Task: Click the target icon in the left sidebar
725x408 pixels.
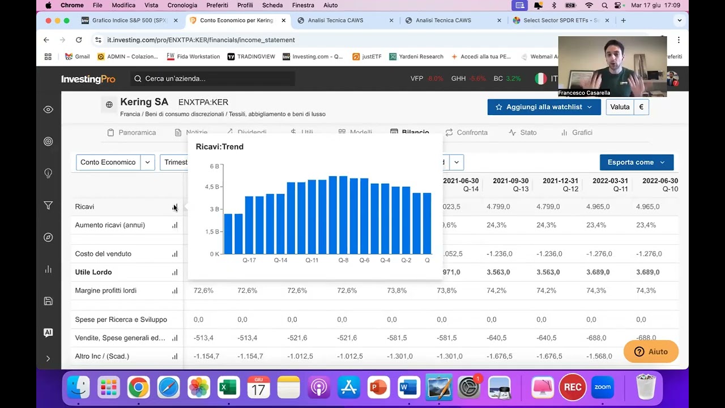Action: [x=48, y=142]
